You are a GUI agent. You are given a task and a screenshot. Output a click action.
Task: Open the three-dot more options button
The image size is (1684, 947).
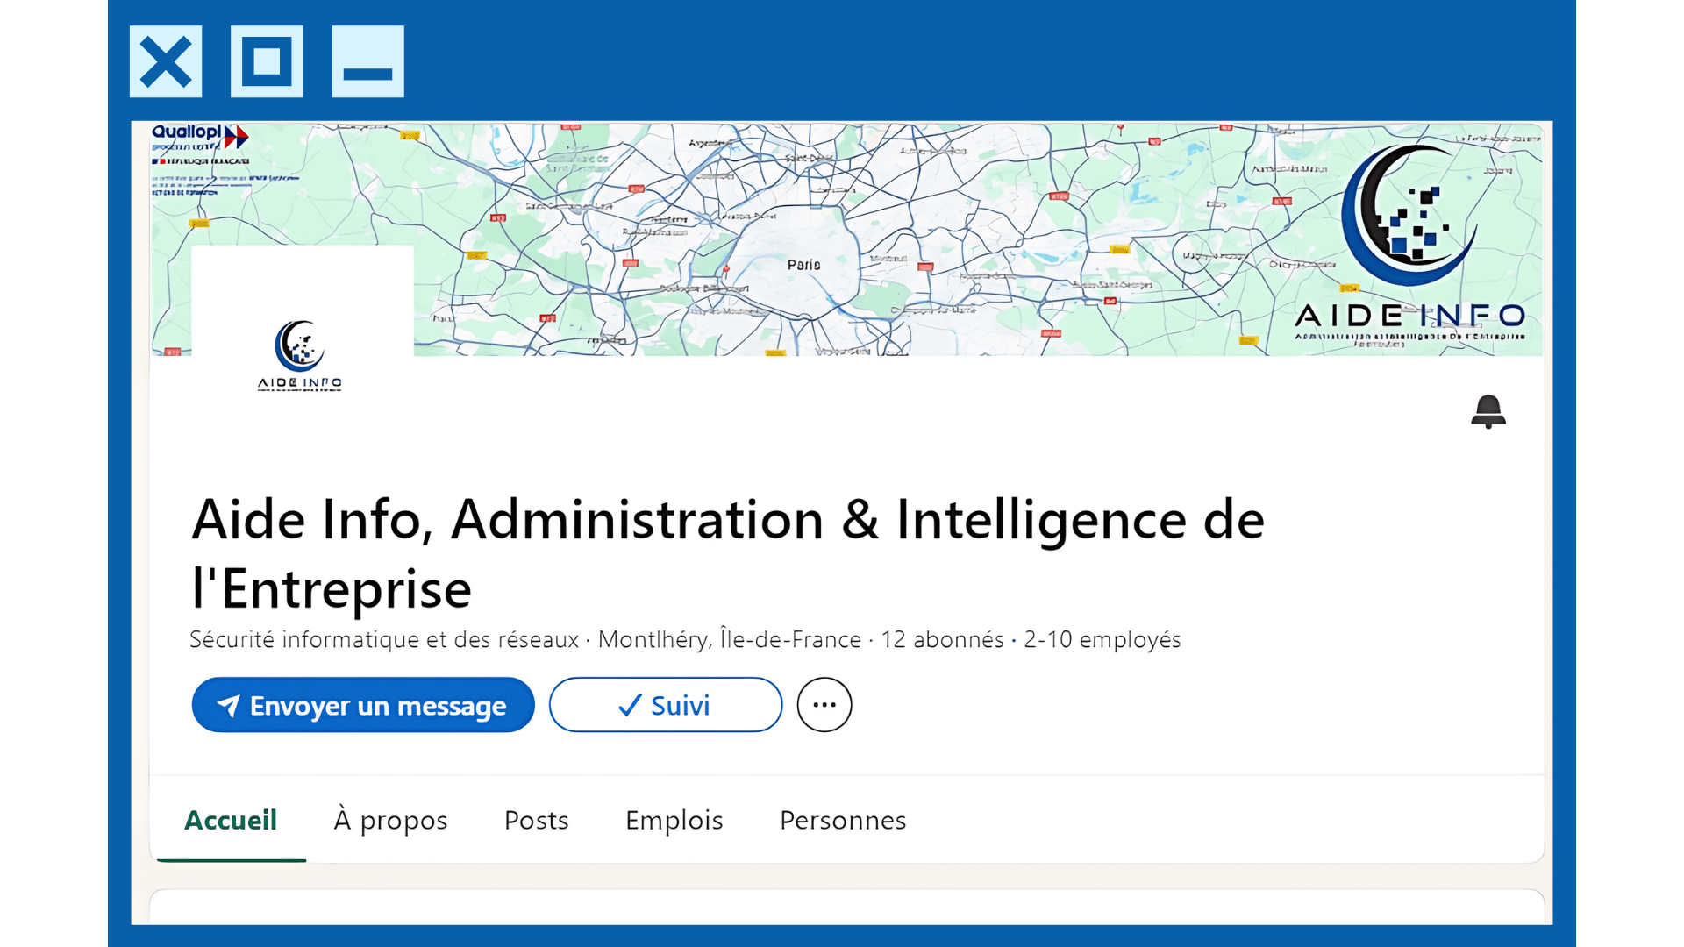coord(824,705)
